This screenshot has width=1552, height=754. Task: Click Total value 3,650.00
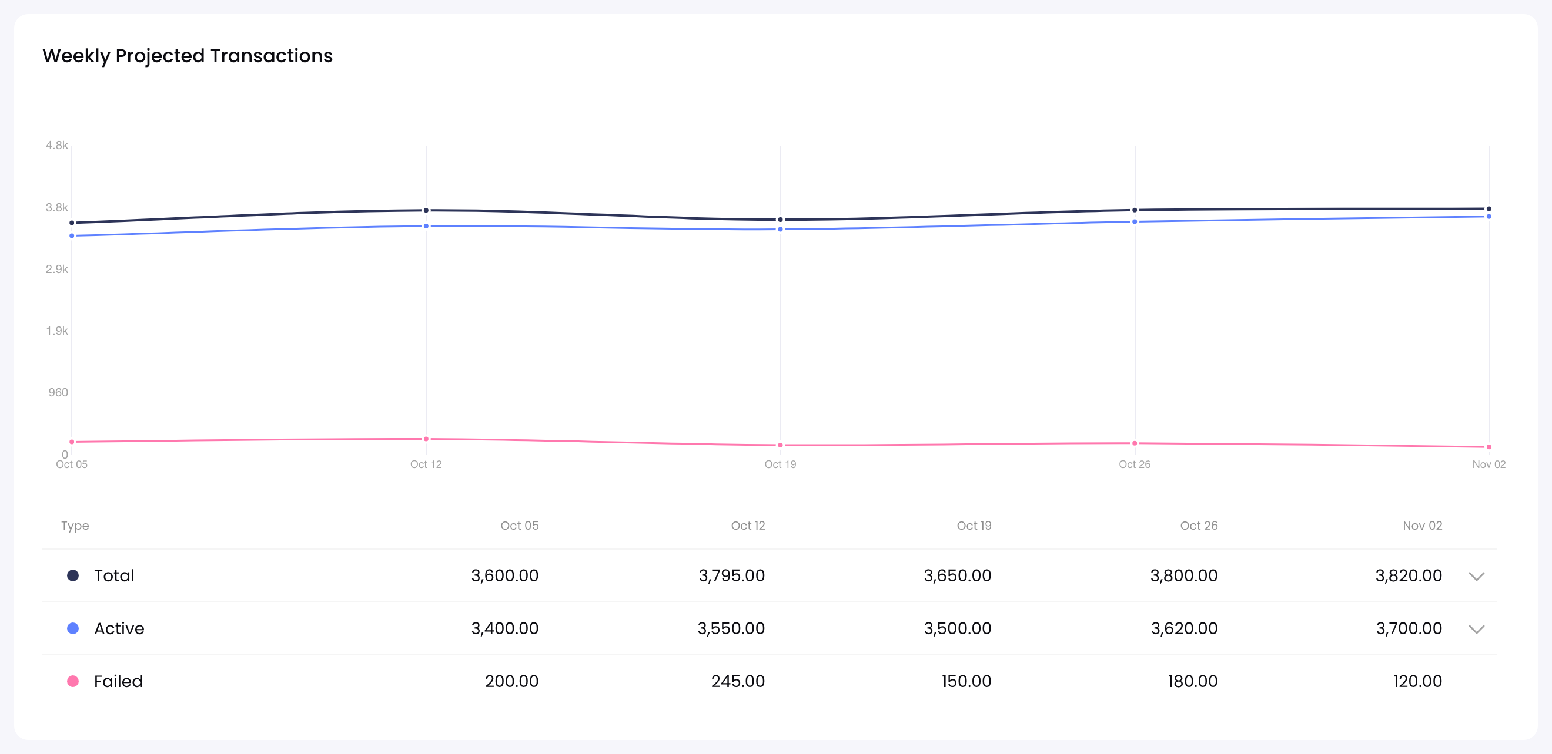click(957, 575)
